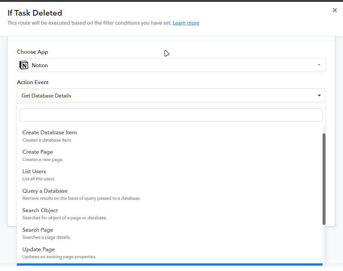Select Create Database Item action
The width and height of the screenshot is (343, 271).
click(x=170, y=136)
